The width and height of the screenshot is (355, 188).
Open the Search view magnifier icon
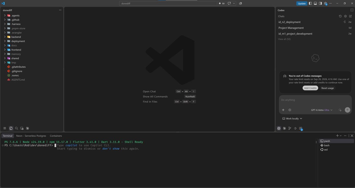(17, 128)
